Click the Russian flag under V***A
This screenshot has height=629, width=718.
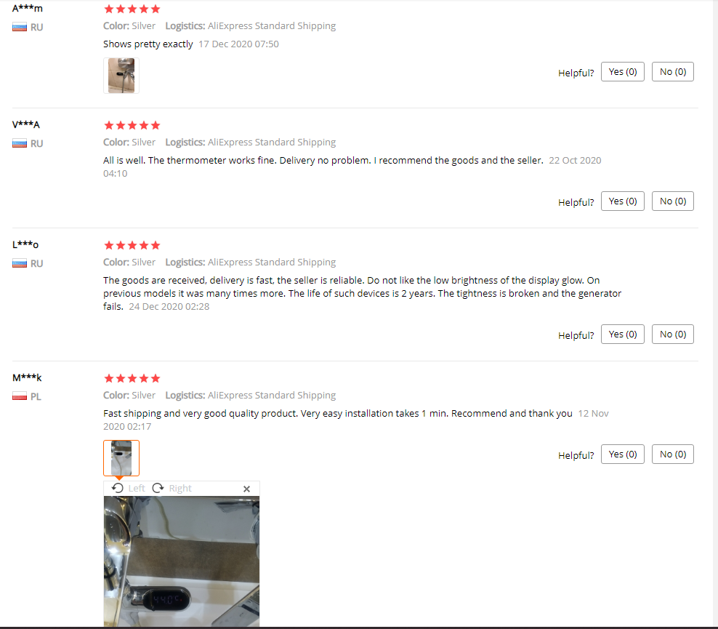(x=19, y=144)
